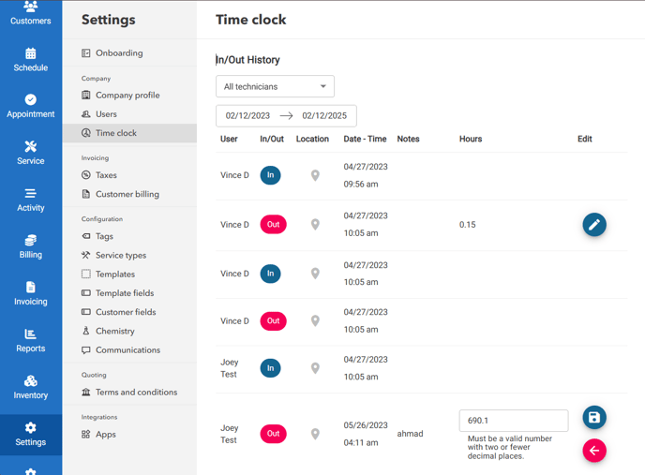Click the Out badge for Joey Test
Image resolution: width=645 pixels, height=475 pixels.
[x=273, y=434]
